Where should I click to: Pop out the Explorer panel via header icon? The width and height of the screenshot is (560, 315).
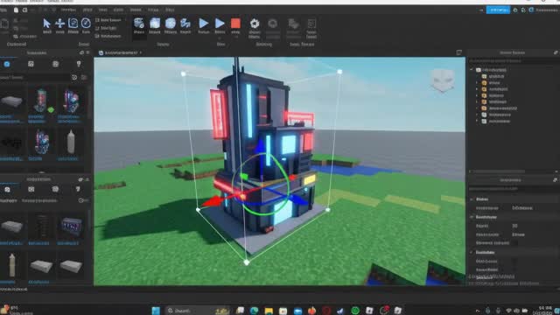click(x=556, y=52)
